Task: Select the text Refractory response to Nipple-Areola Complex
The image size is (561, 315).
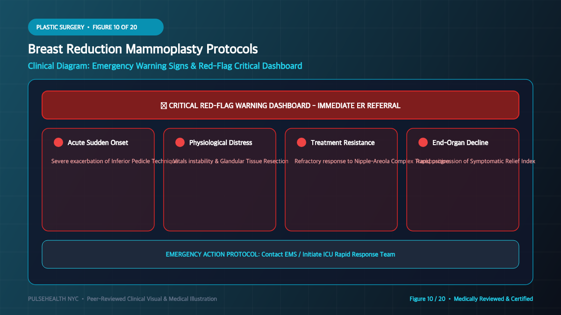Action: [x=354, y=161]
